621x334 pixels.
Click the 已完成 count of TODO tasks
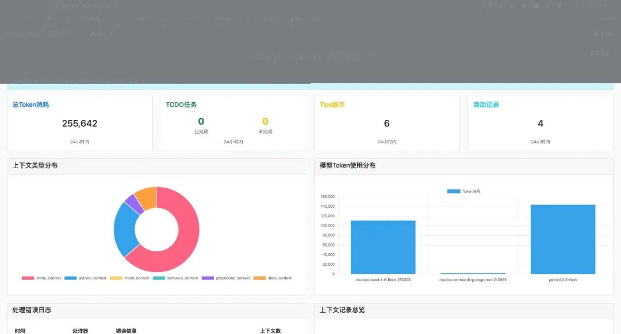coord(201,121)
